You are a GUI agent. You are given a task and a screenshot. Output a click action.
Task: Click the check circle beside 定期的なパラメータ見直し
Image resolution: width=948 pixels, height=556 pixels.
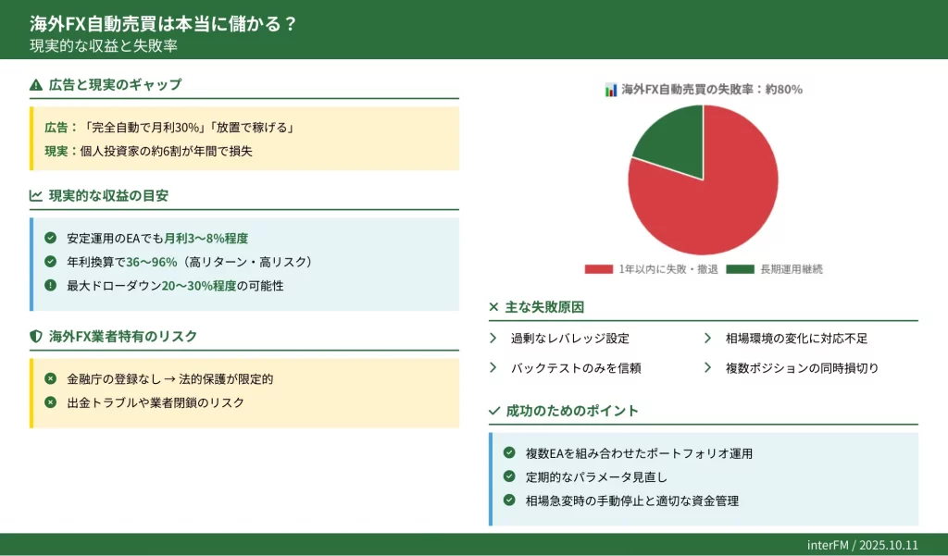[x=509, y=476]
